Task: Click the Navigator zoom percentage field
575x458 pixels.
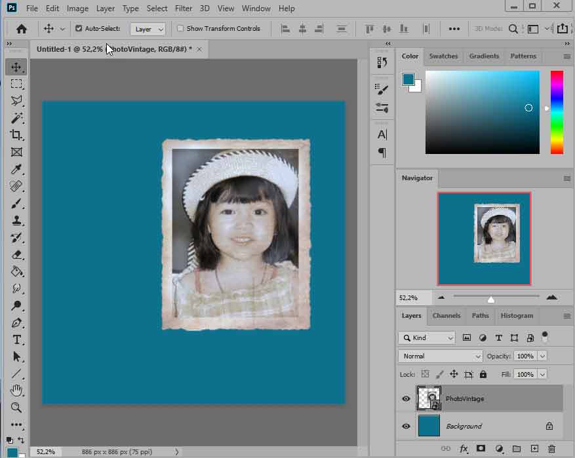Action: 413,298
